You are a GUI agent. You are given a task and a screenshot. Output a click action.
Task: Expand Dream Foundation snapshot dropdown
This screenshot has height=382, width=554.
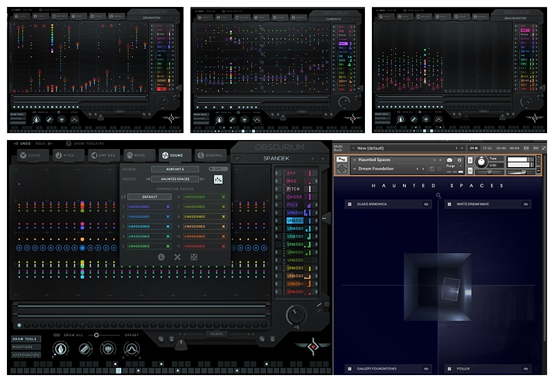click(355, 168)
